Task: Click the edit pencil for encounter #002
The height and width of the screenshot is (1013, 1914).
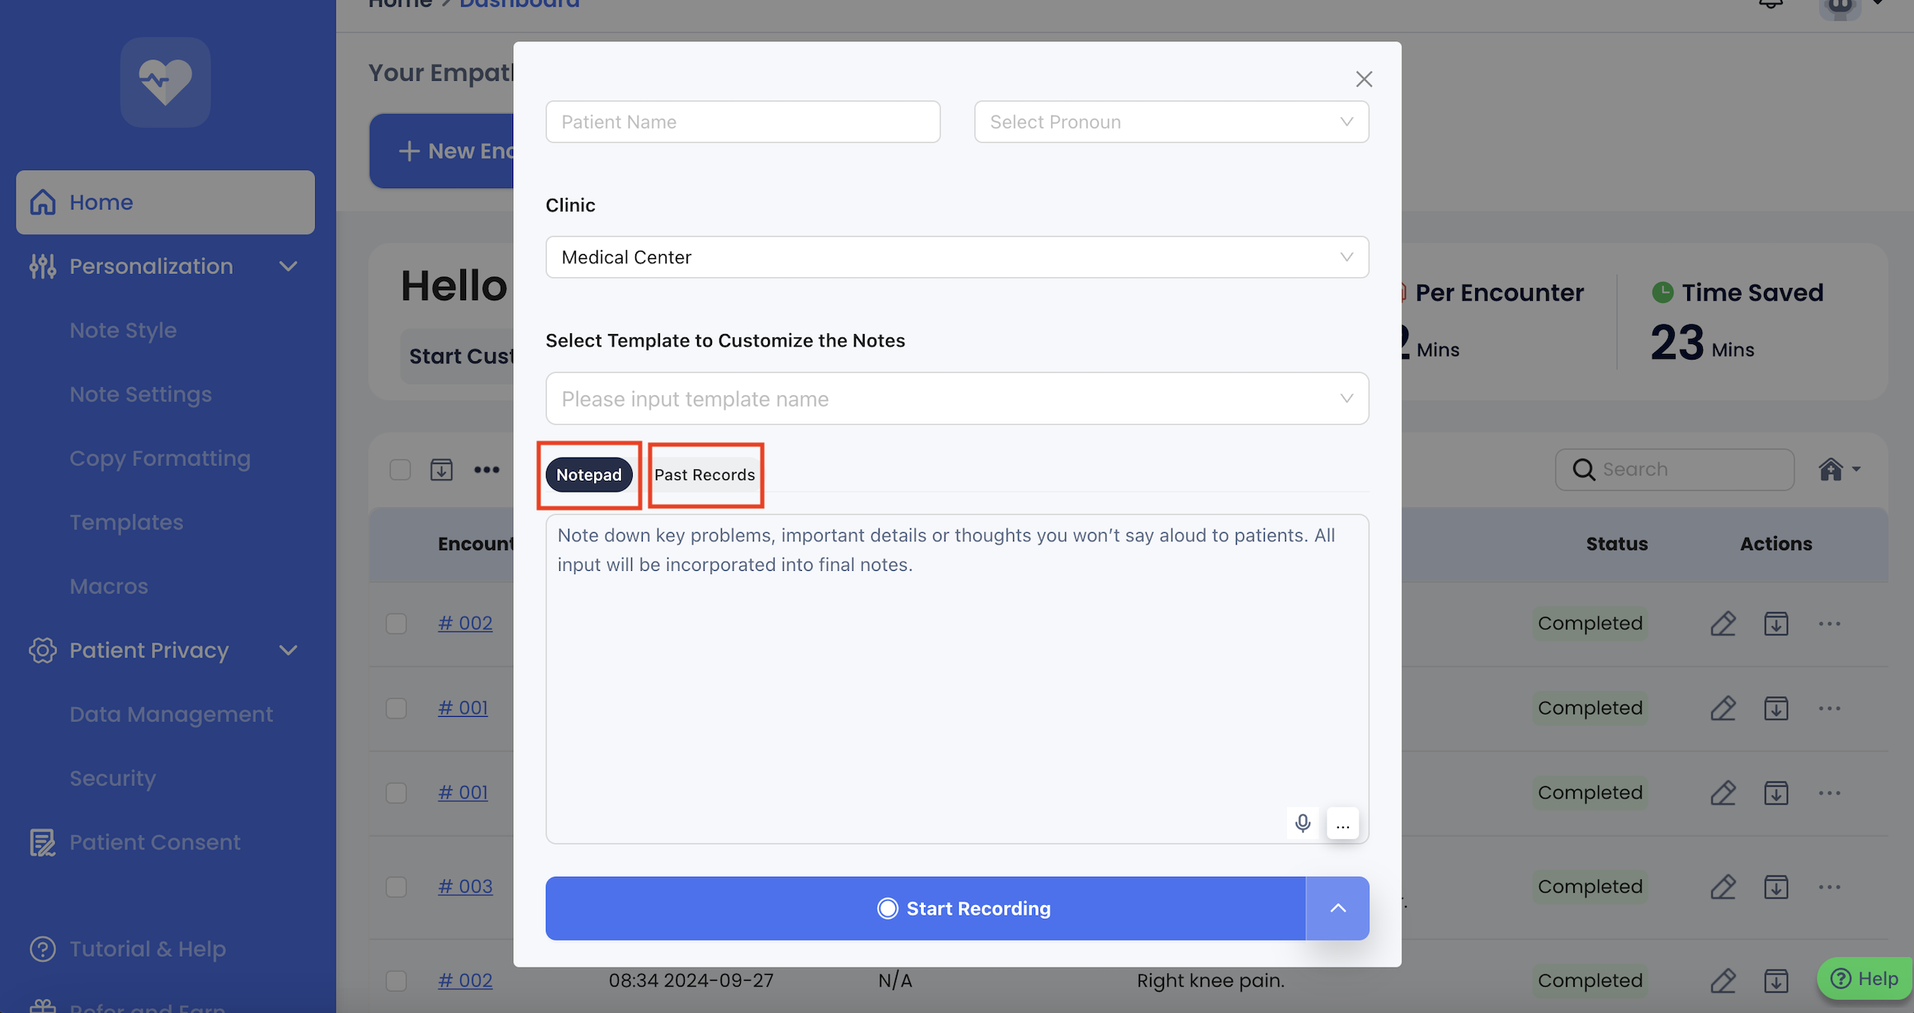Action: [1723, 624]
